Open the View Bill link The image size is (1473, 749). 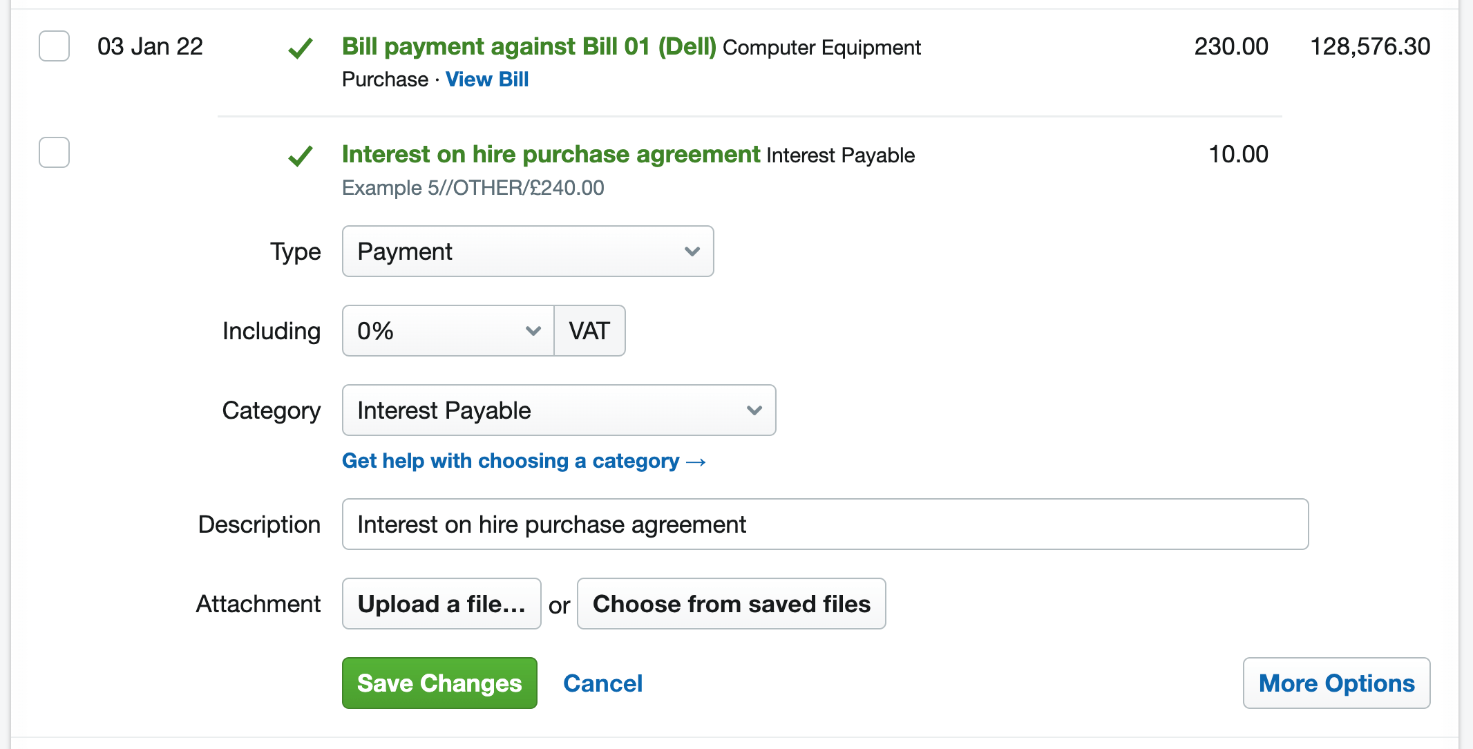(486, 79)
